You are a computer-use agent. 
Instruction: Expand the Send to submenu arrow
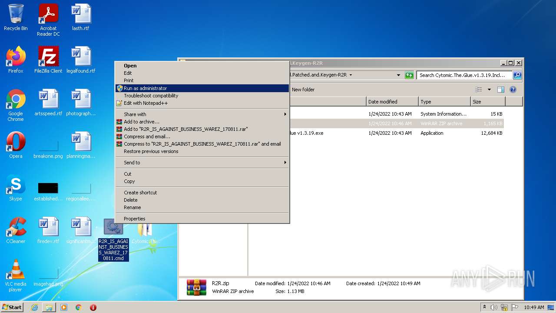(285, 163)
